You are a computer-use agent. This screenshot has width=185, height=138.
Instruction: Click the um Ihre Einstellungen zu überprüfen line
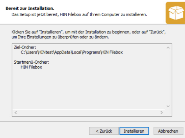(60, 37)
